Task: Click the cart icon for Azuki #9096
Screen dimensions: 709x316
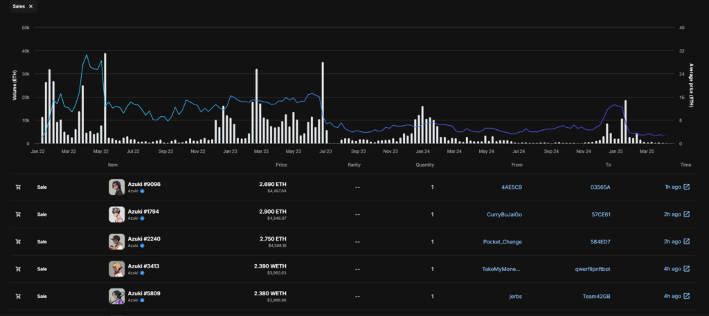Action: (x=18, y=187)
